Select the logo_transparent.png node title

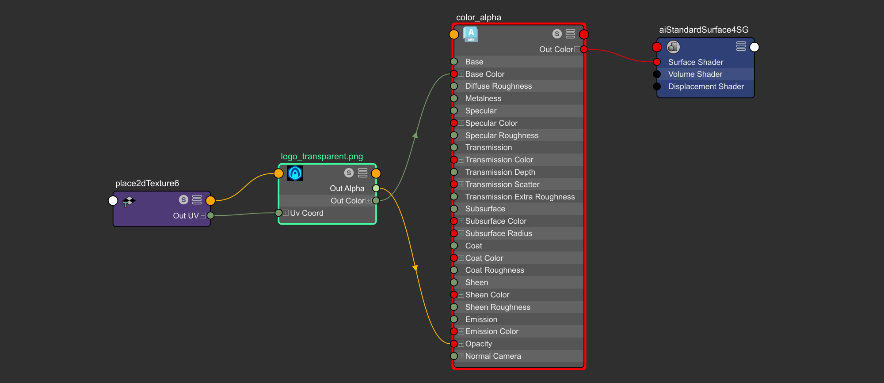[x=322, y=157]
